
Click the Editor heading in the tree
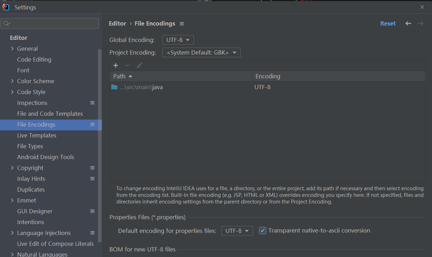click(19, 38)
